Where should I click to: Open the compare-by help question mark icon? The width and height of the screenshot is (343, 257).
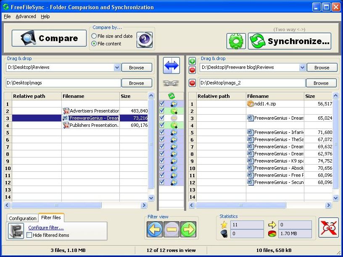point(144,40)
